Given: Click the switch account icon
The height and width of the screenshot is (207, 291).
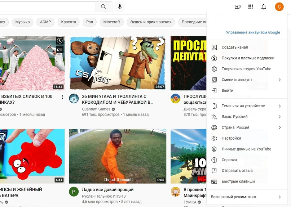Looking at the screenshot, I should (x=214, y=80).
